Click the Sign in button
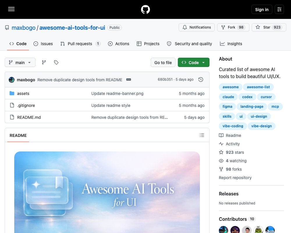This screenshot has height=233, width=291. (262, 10)
